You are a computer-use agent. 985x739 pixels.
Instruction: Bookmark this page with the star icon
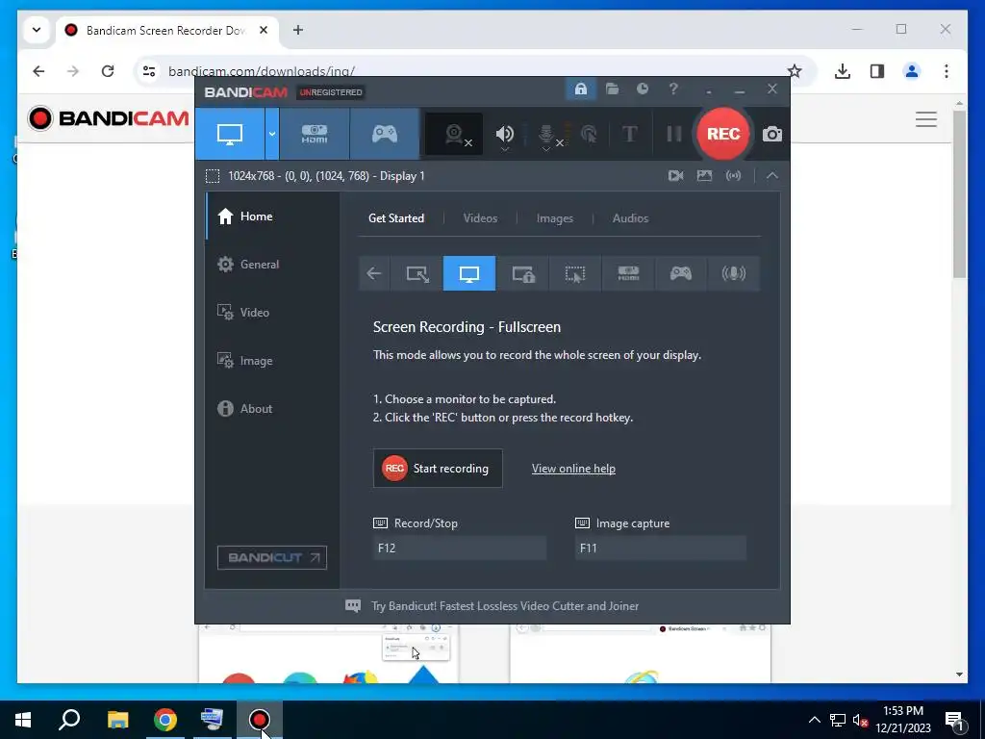pyautogui.click(x=794, y=71)
